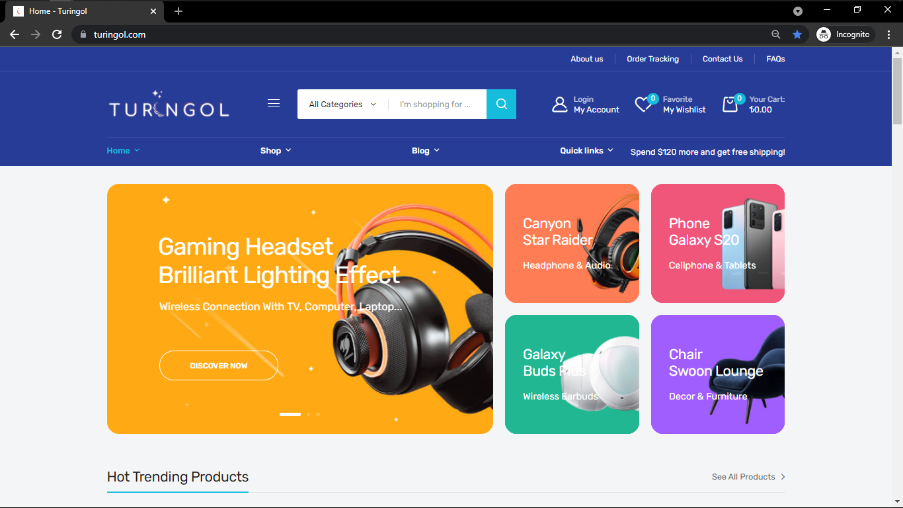Click the browser forward arrow

[36, 34]
